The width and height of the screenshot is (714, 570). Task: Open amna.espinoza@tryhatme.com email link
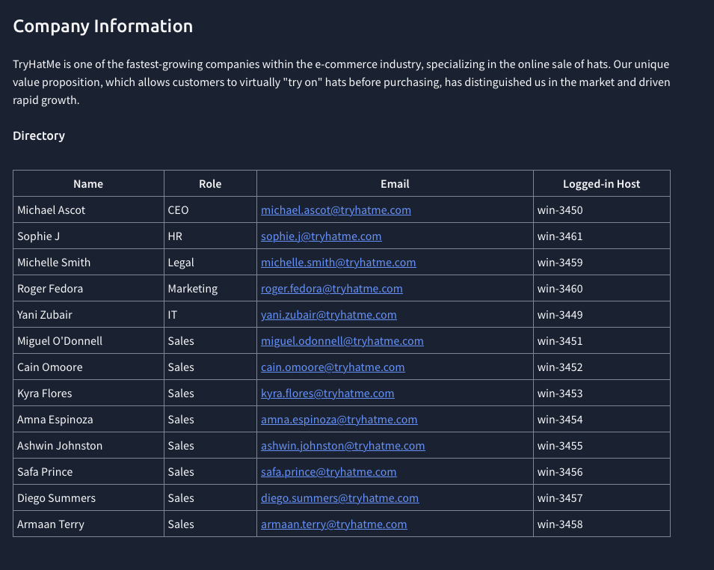(339, 420)
